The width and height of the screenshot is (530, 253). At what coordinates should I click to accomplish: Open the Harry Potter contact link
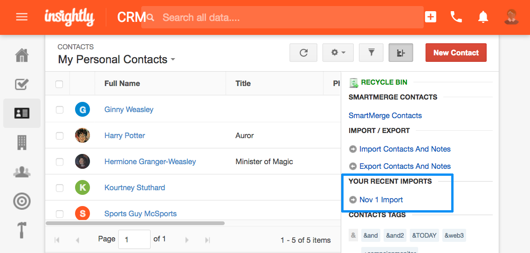point(125,136)
